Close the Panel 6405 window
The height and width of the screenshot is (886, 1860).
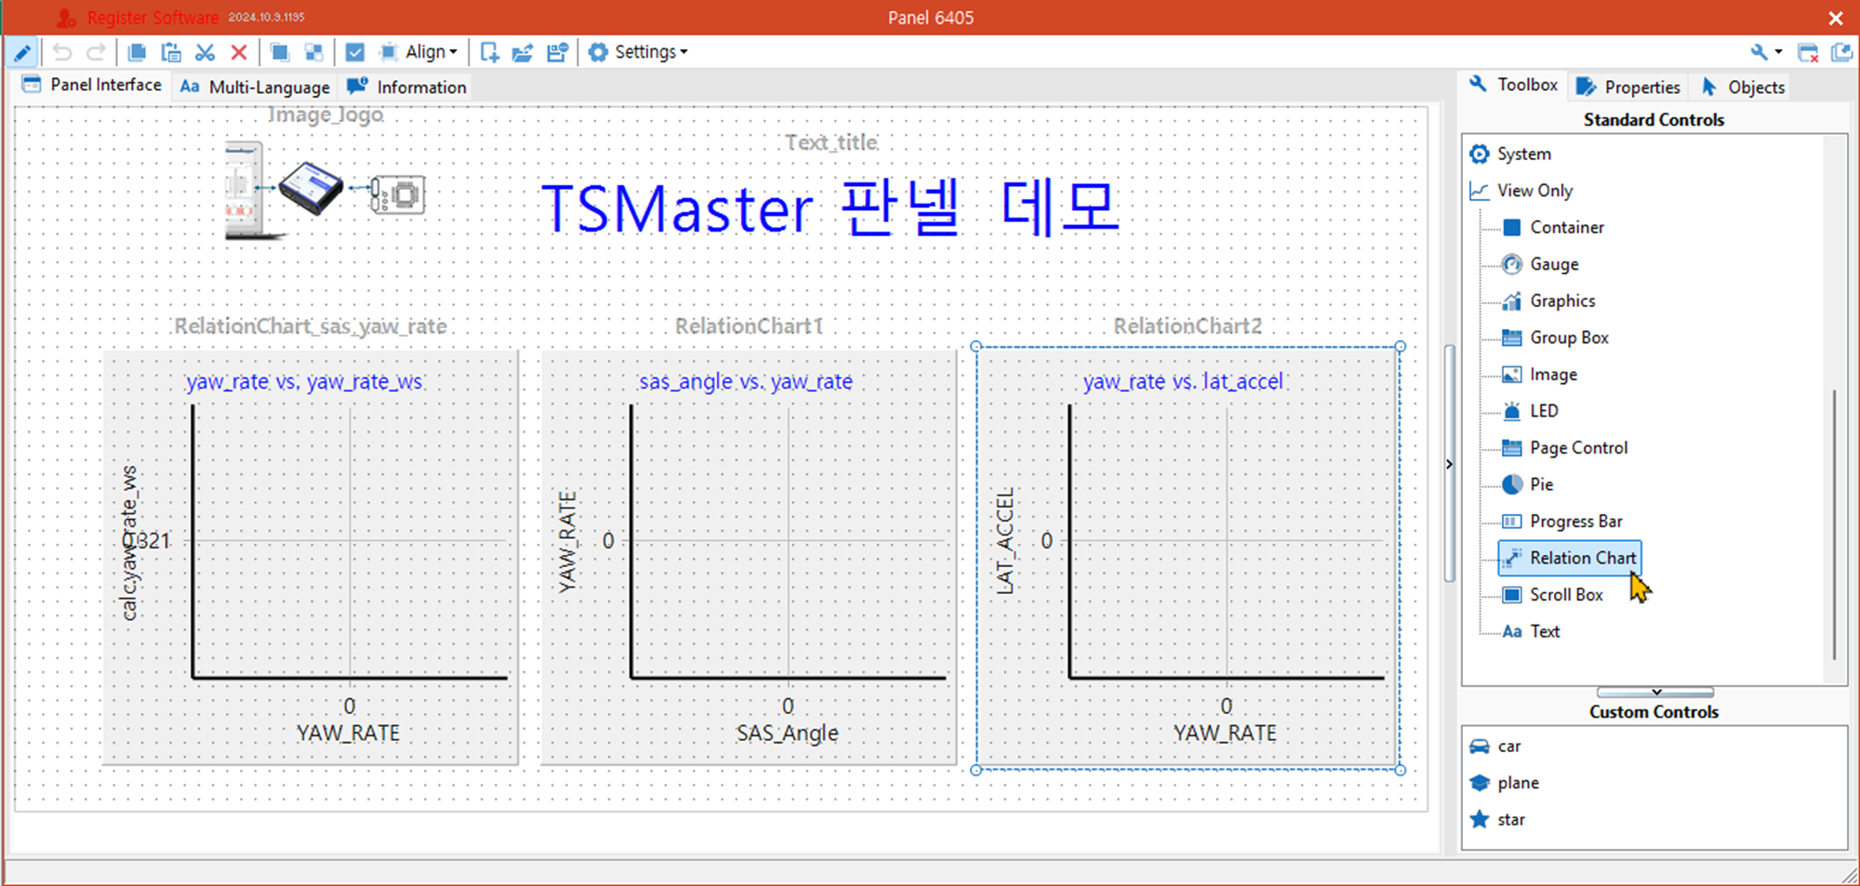[x=1836, y=18]
